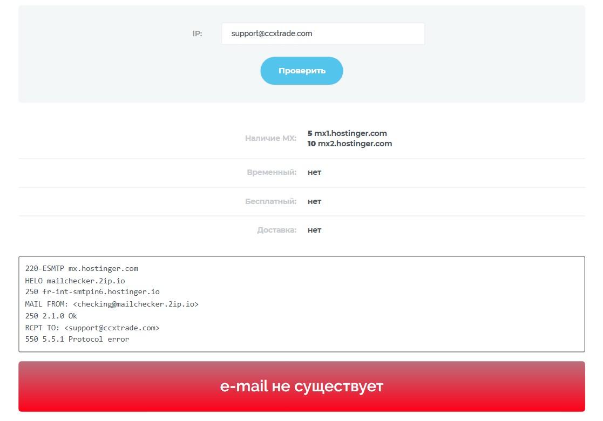Click the Проверить button
This screenshot has width=603, height=421.
[301, 71]
